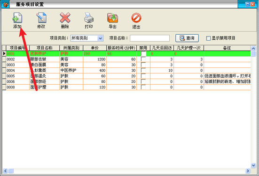The image size is (259, 176).
Task: Click the app icon in title bar
Action: pos(5,5)
